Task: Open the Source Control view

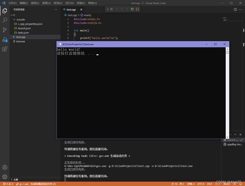Action: pyautogui.click(x=5, y=30)
